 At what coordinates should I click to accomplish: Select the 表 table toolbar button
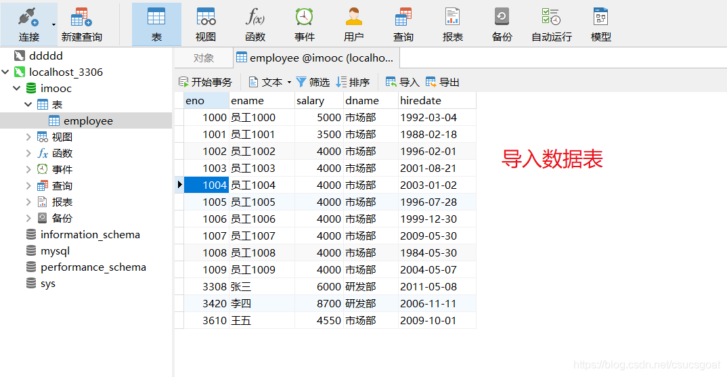(156, 24)
